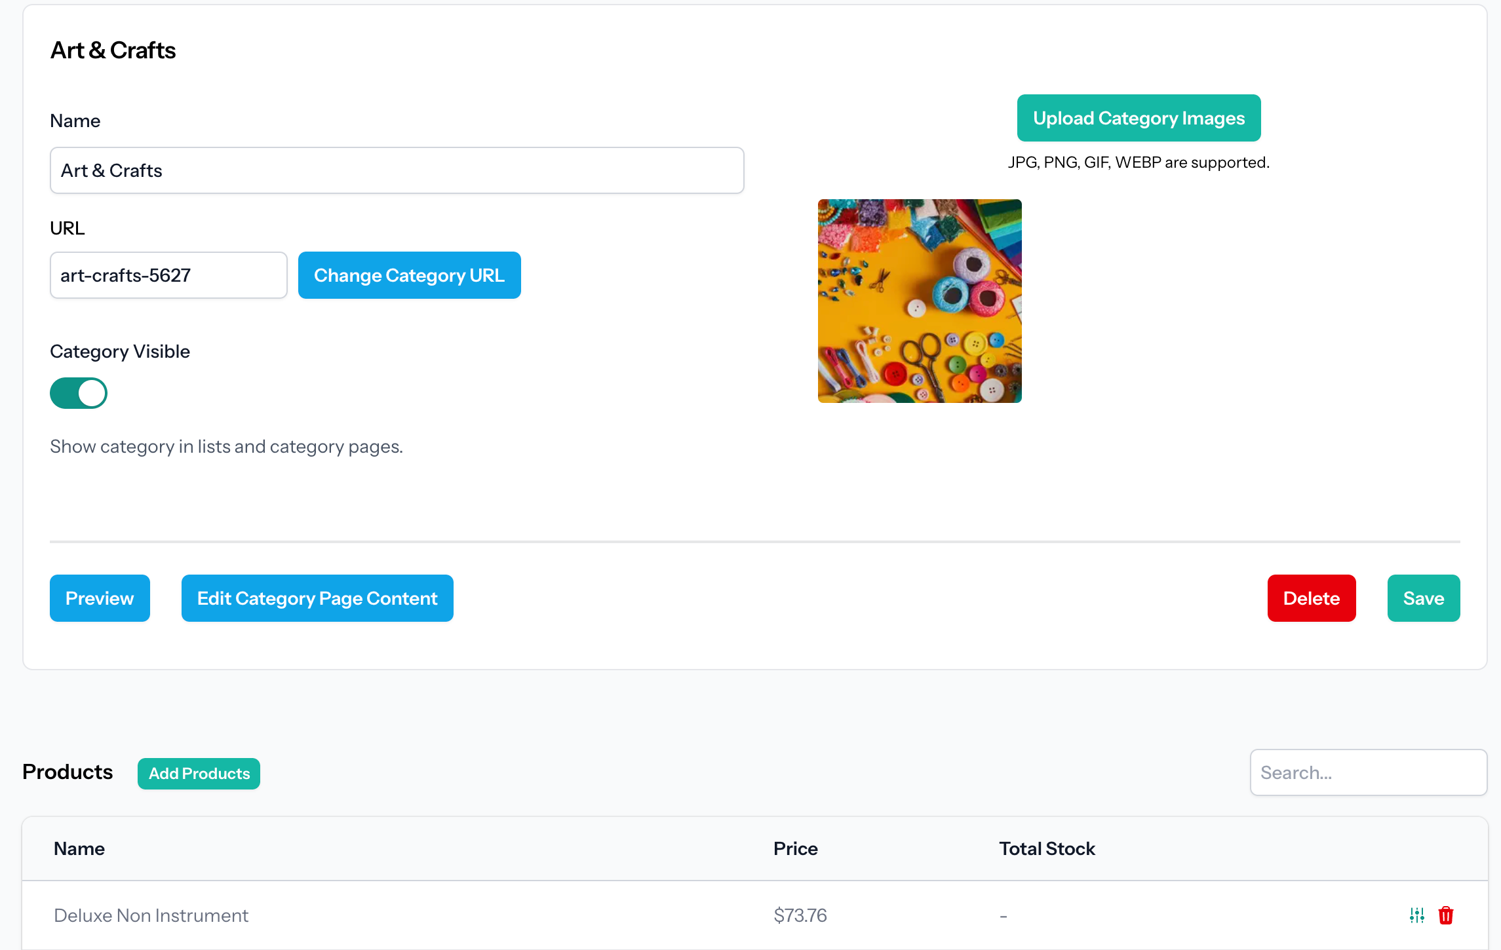The height and width of the screenshot is (950, 1501).
Task: Click the URL slug input field
Action: tap(168, 275)
